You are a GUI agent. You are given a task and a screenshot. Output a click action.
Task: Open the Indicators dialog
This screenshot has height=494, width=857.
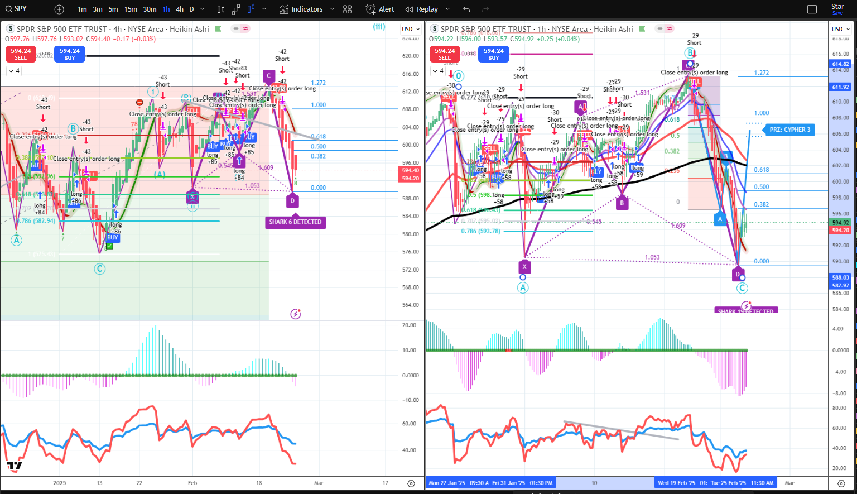click(301, 9)
